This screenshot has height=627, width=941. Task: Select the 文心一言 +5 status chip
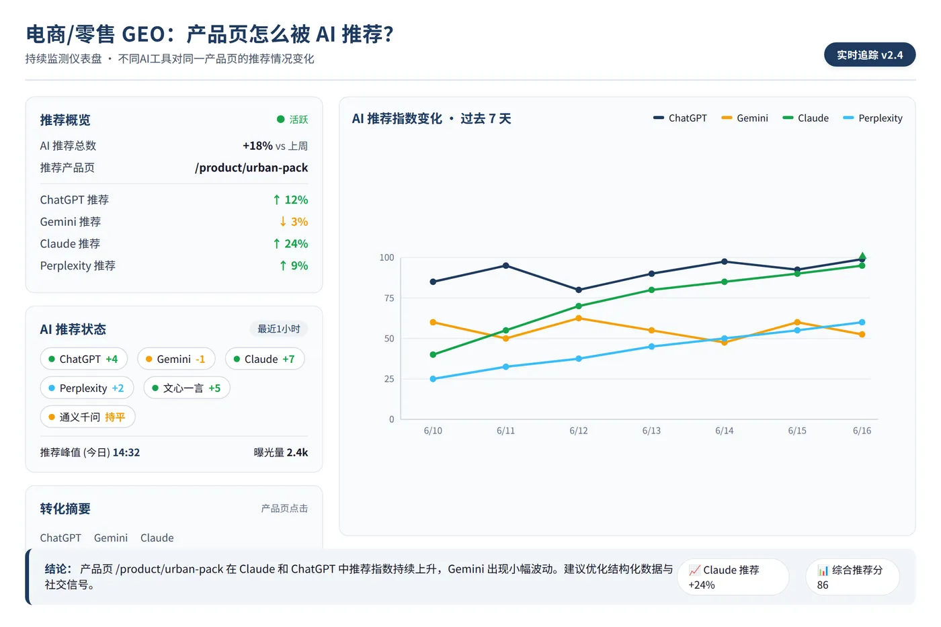(186, 388)
